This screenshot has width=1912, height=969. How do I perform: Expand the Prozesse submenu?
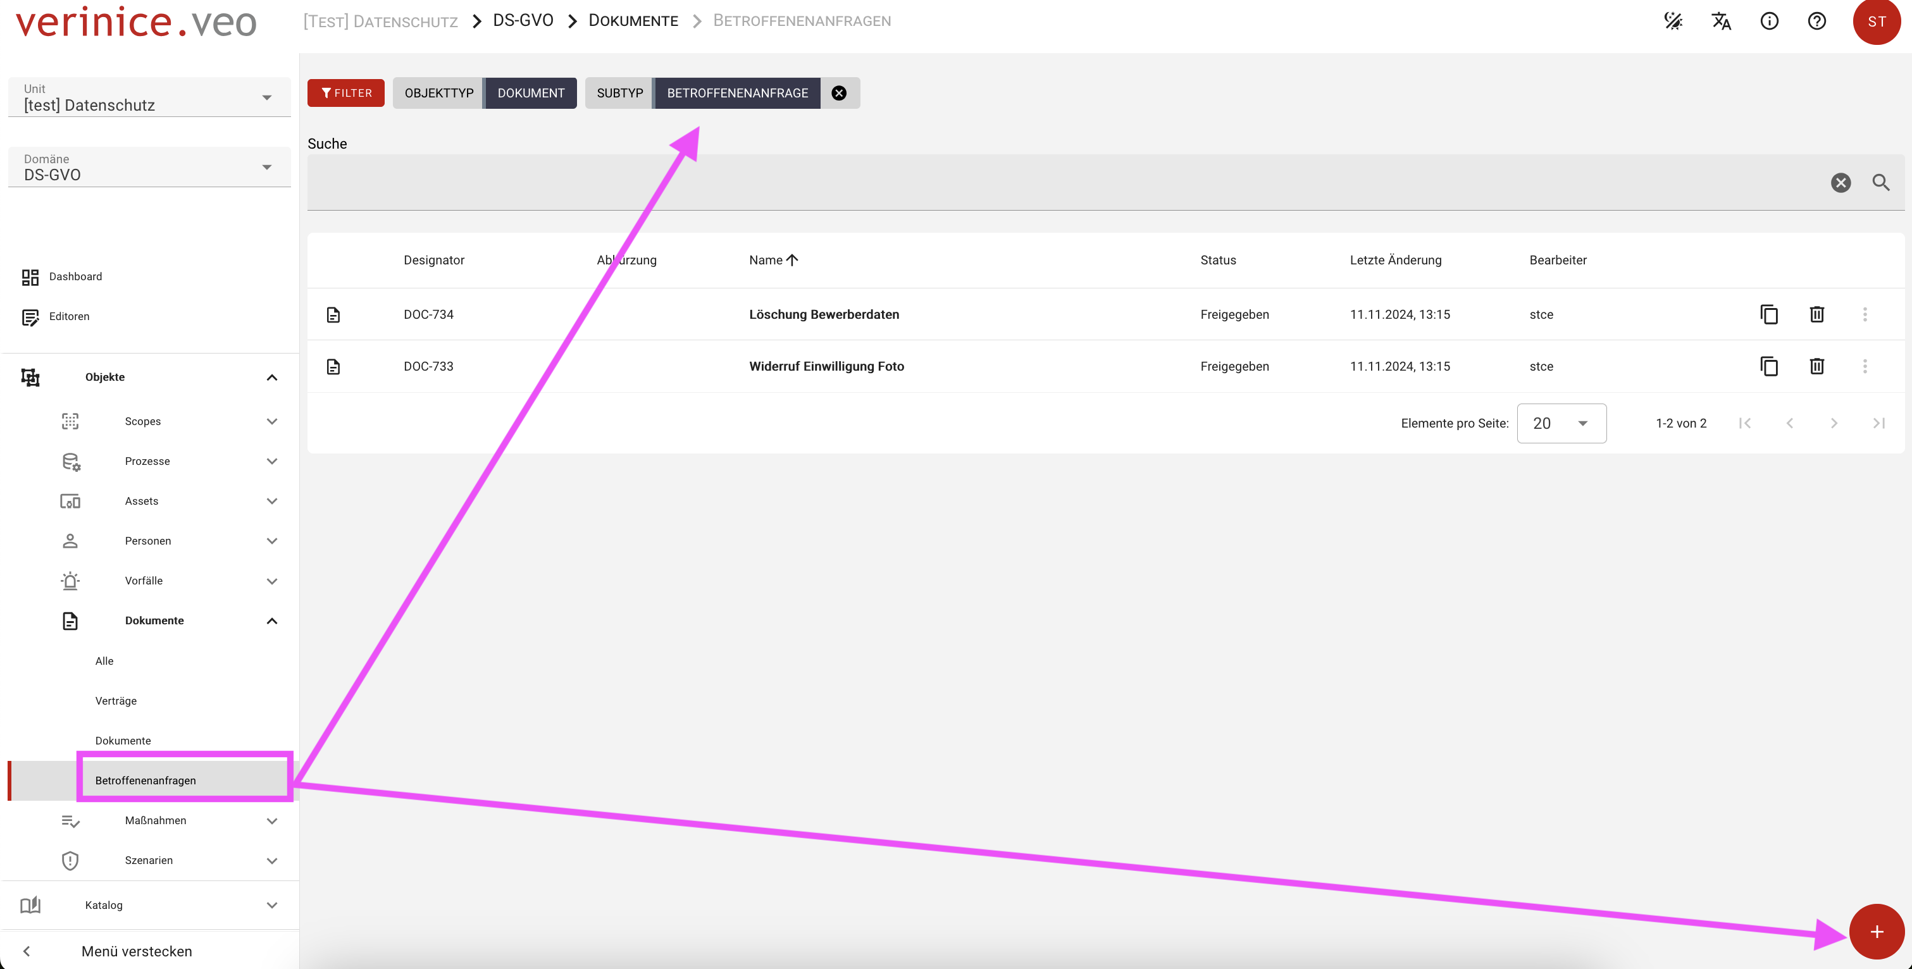271,462
